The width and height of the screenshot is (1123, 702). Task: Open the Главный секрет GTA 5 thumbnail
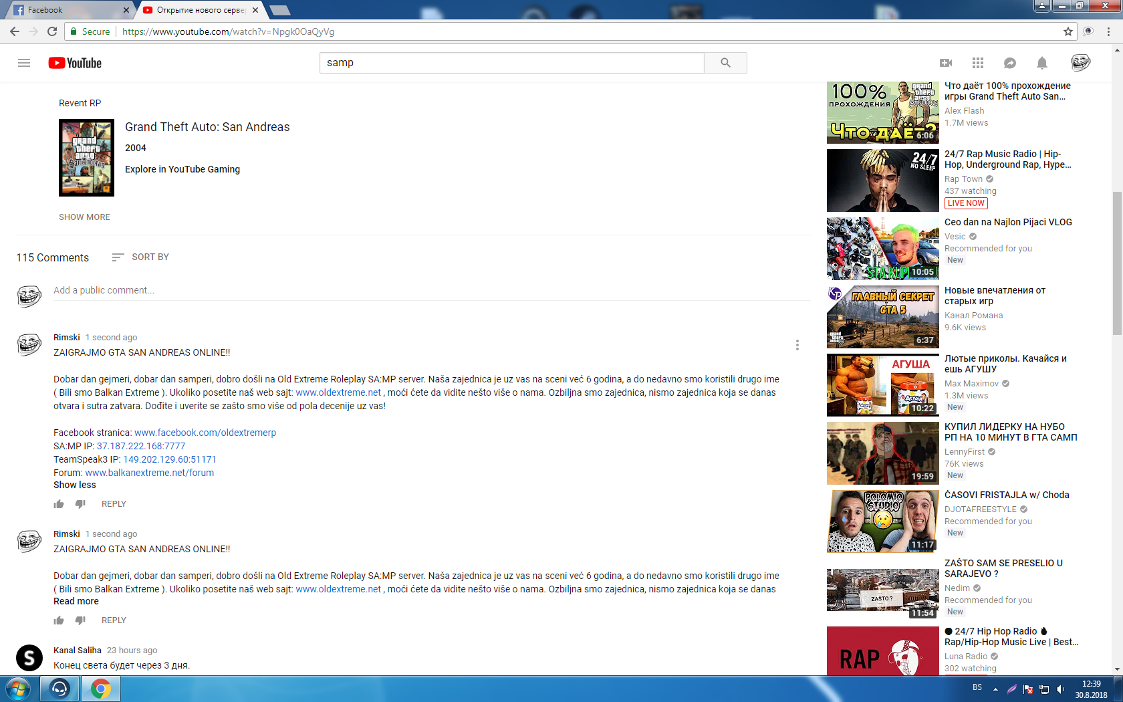882,317
